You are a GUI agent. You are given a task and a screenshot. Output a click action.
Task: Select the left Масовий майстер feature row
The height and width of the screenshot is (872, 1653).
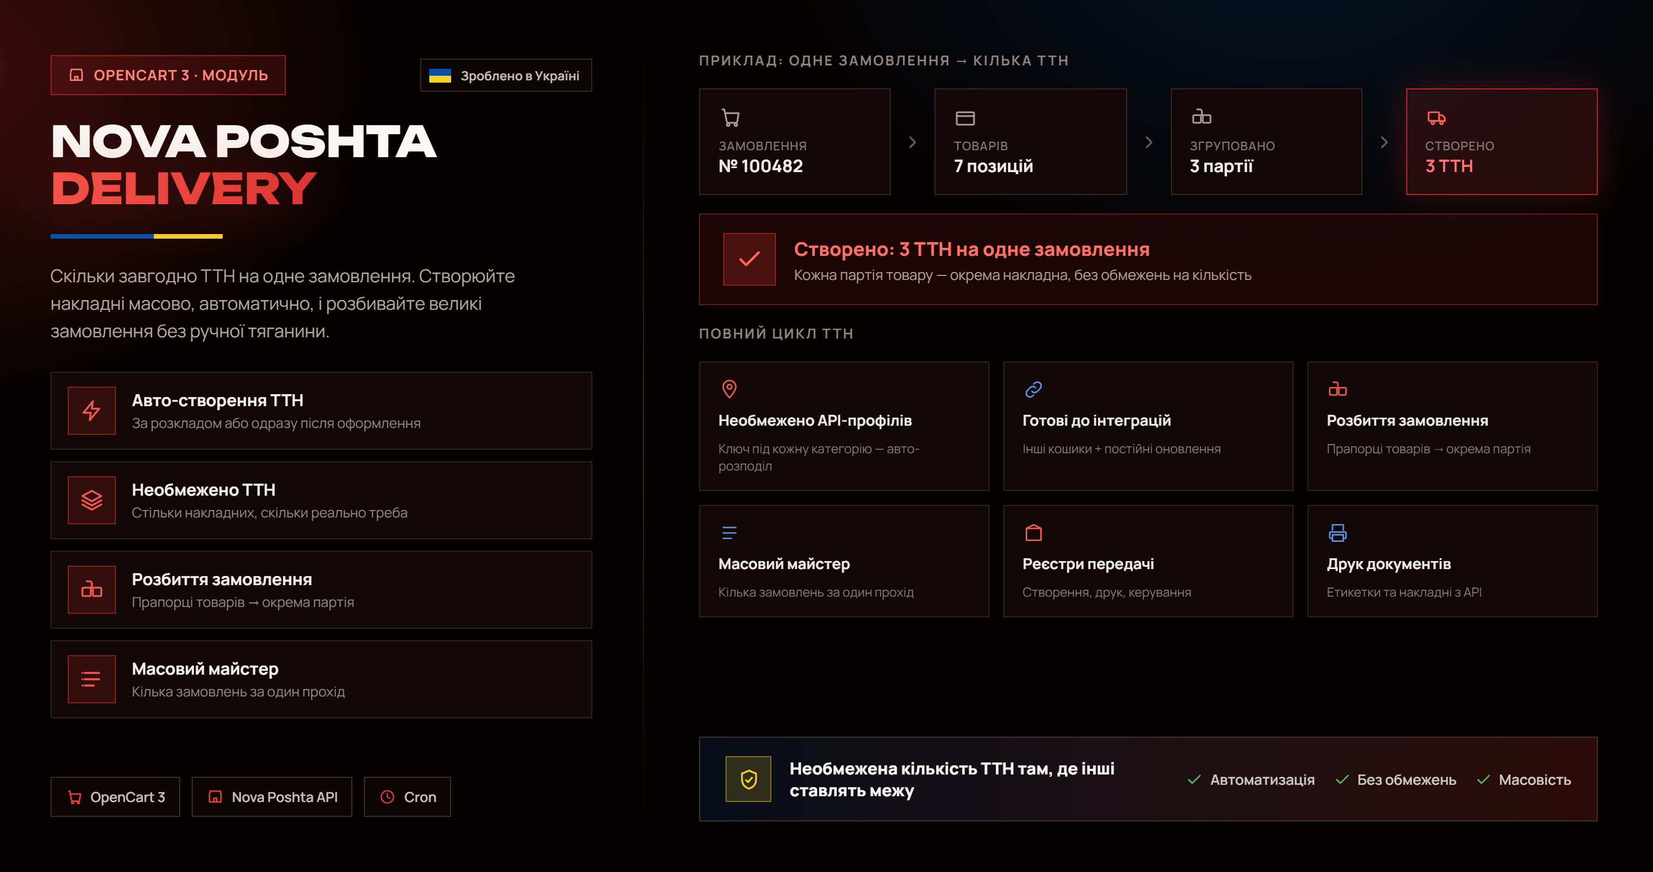coord(321,679)
